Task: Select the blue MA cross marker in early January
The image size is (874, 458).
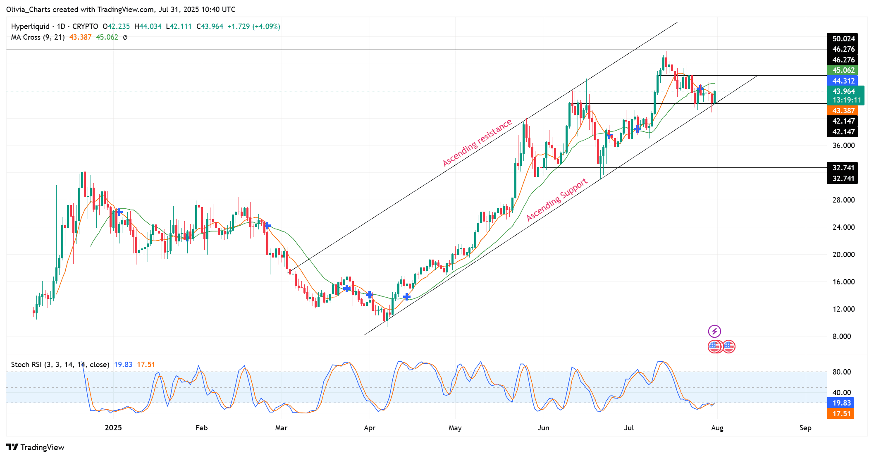Action: [x=119, y=212]
